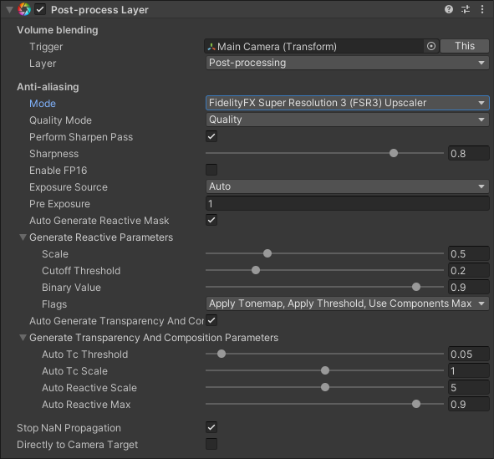Open the Anti-aliasing Mode dropdown

347,103
